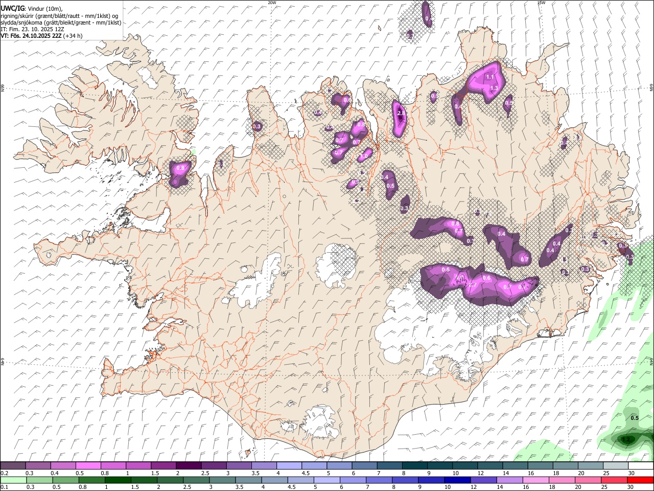Image resolution: width=654 pixels, height=491 pixels.
Task: Pick dark teal 8–9 swatch in upper legend
Action: [415, 466]
